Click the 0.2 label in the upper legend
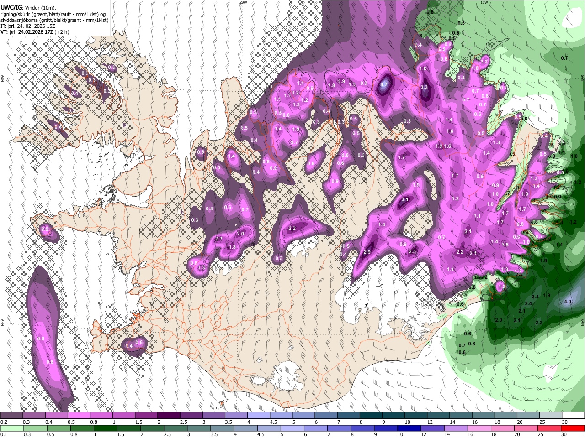Screen dimensions: 585x438 [x=4, y=422]
